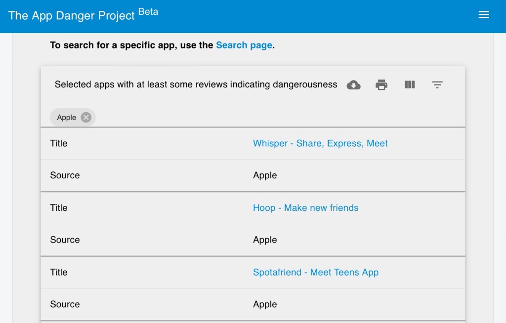The height and width of the screenshot is (323, 506).
Task: Open the view columns selector
Action: pyautogui.click(x=409, y=85)
